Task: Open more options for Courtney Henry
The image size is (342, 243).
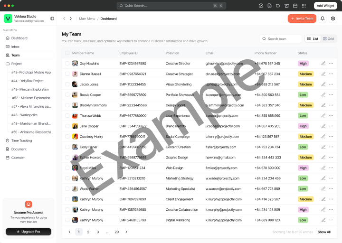Action: [331, 136]
